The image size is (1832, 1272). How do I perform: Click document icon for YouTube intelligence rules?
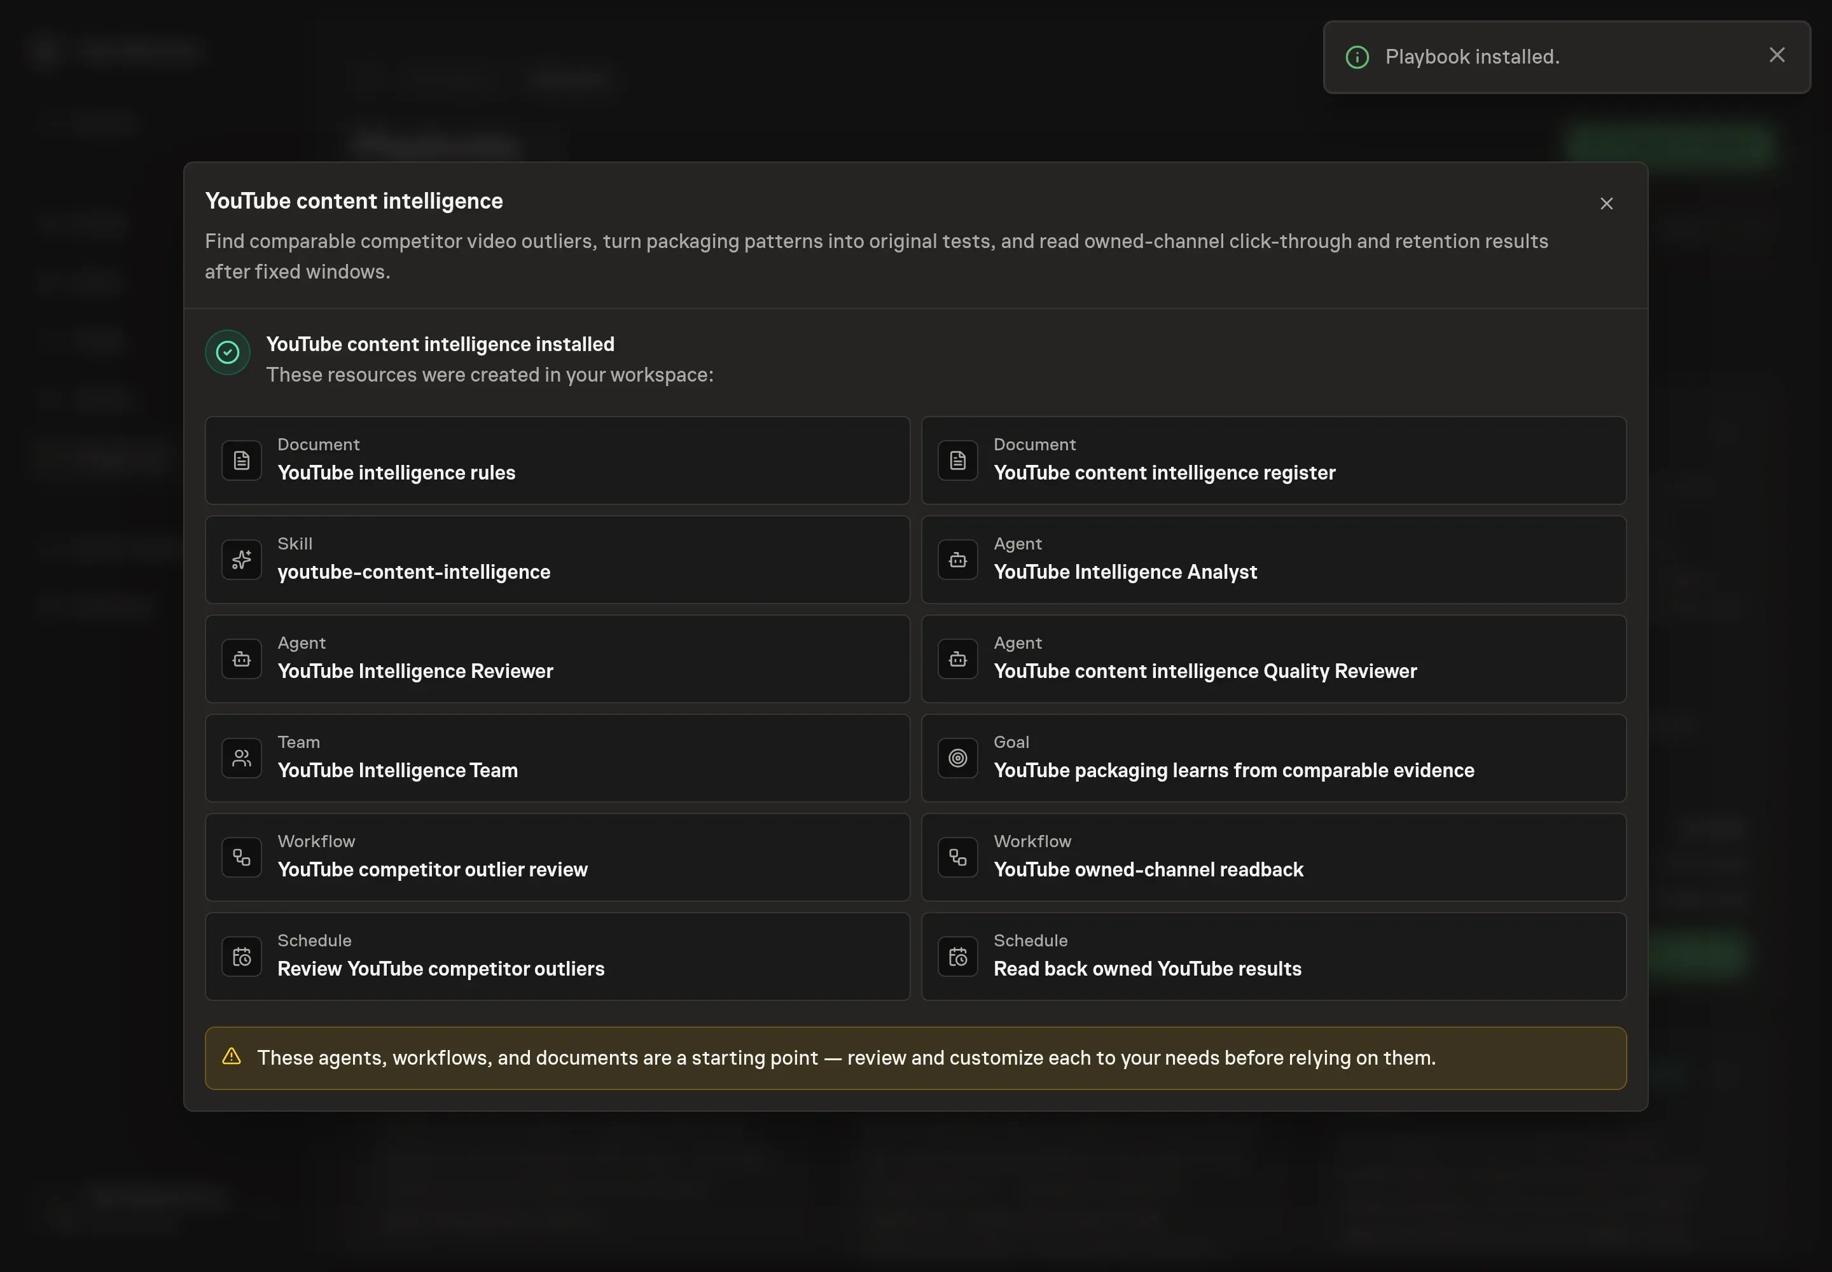coord(242,460)
